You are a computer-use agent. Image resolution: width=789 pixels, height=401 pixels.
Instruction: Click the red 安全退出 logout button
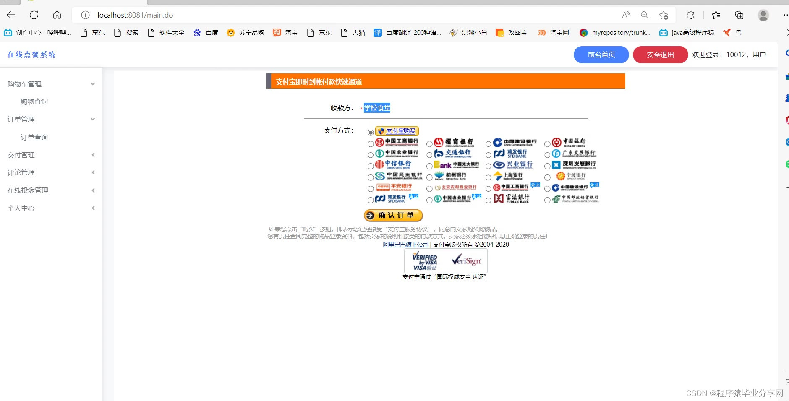(x=660, y=55)
